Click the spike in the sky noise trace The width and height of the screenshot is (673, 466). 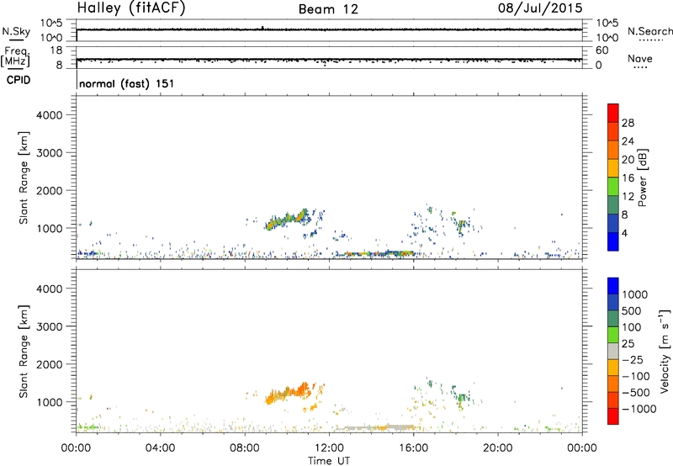click(262, 28)
